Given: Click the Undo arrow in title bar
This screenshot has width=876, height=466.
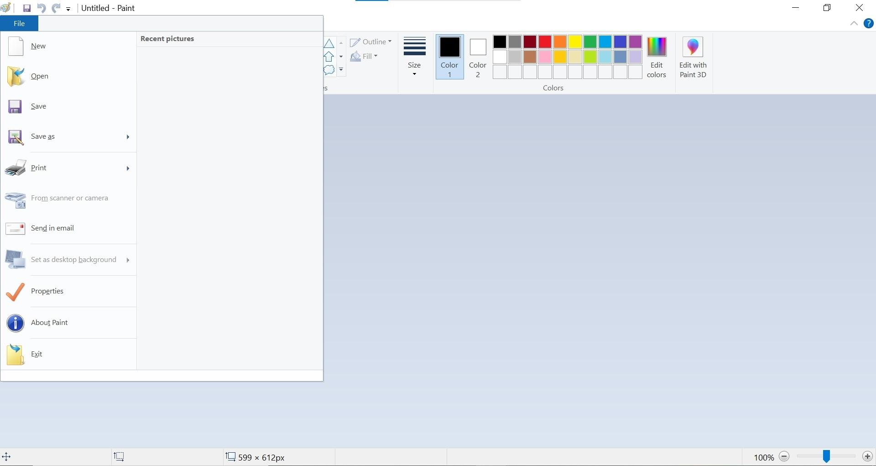Looking at the screenshot, I should click(42, 8).
